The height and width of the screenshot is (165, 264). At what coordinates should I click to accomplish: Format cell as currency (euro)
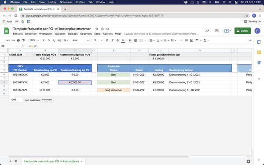[x=44, y=40]
